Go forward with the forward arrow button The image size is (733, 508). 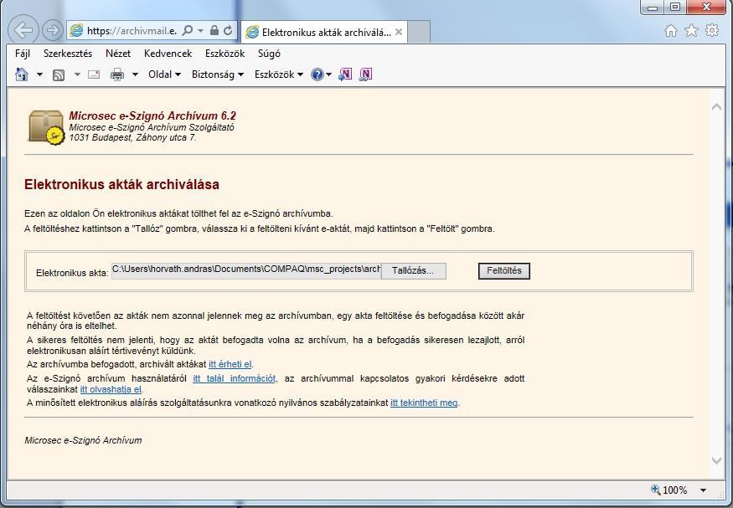[53, 31]
